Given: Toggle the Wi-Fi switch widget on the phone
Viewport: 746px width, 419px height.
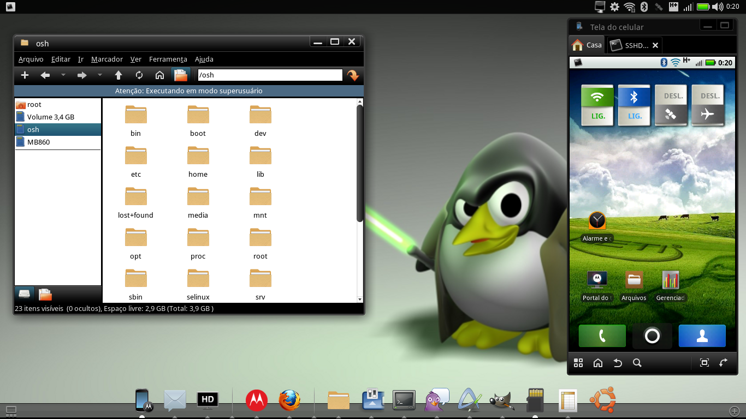Looking at the screenshot, I should [597, 105].
